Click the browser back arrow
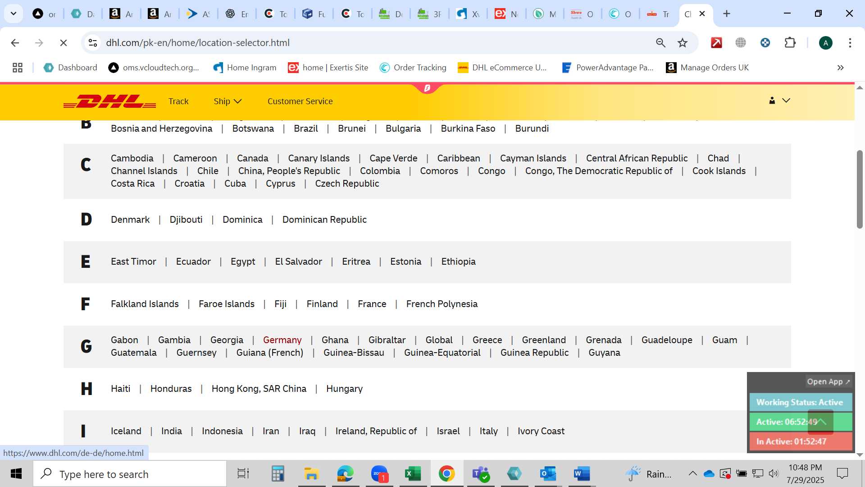Screen dimensions: 865x487 point(15,43)
